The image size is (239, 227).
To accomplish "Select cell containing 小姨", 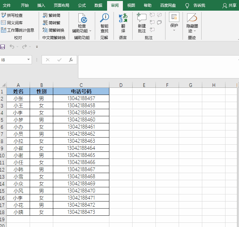I will click(x=18, y=212).
